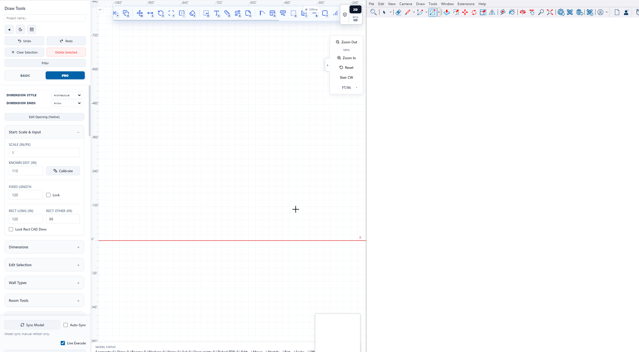Expand the Edit Selection section

[x=44, y=265]
